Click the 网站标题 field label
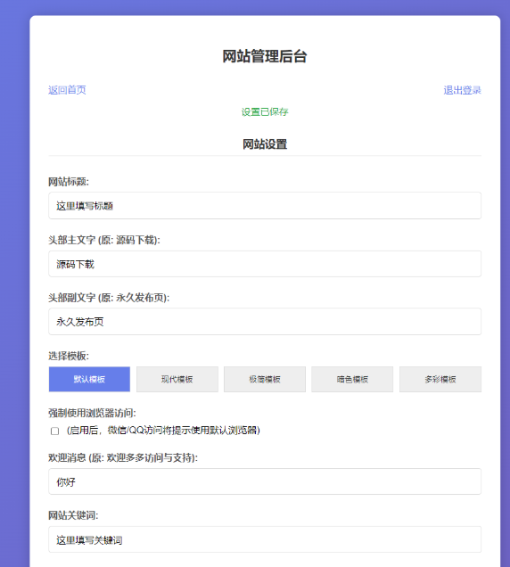The height and width of the screenshot is (567, 510). coord(69,182)
